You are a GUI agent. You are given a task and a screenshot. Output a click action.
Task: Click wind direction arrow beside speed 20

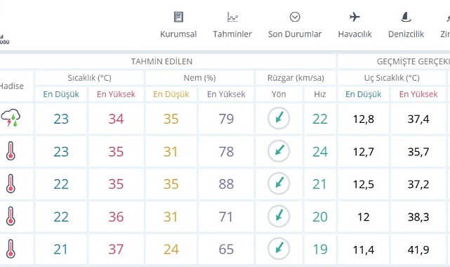point(279,216)
